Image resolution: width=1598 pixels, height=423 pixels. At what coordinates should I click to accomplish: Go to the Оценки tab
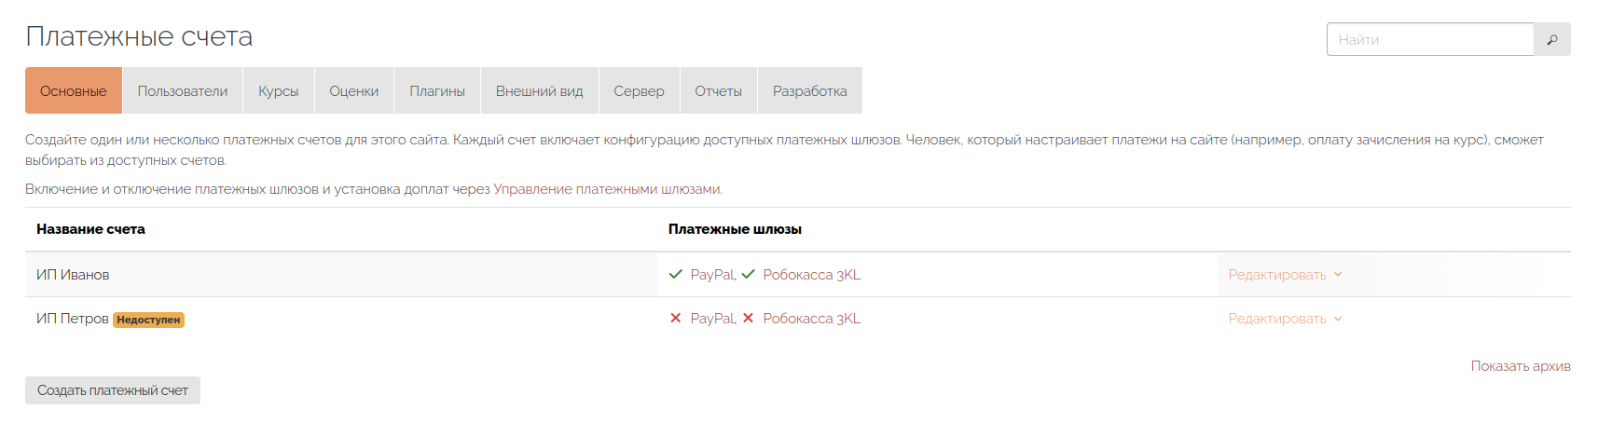[x=353, y=91]
